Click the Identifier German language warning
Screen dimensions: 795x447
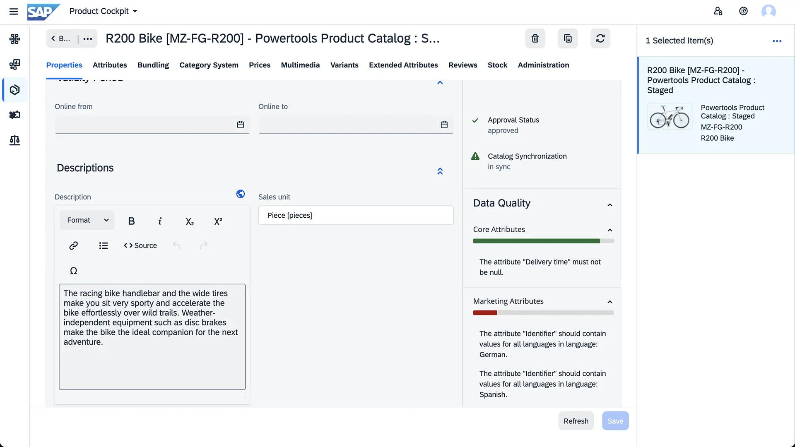pyautogui.click(x=542, y=344)
